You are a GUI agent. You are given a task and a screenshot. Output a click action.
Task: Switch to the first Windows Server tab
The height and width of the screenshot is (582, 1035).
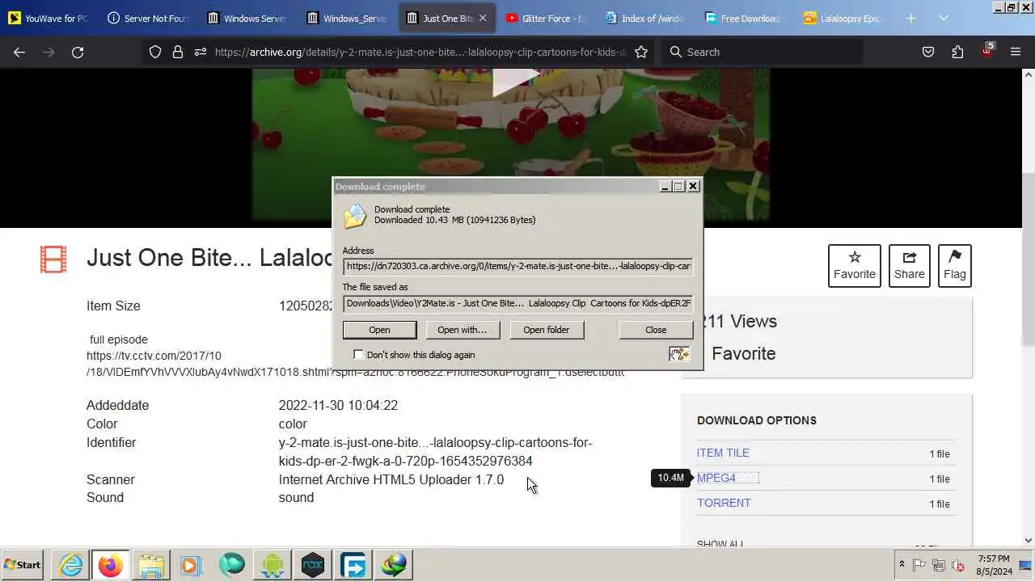coord(248,18)
